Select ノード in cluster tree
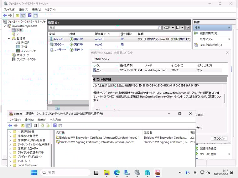This screenshot has height=178, width=238. 19,34
